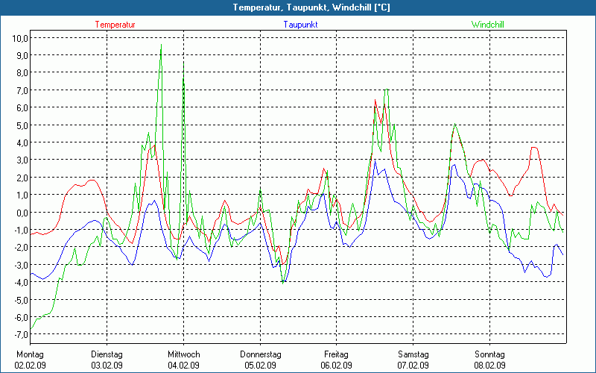Image resolution: width=596 pixels, height=373 pixels.
Task: Click the -1,0 value on y-axis
Action: pos(21,230)
